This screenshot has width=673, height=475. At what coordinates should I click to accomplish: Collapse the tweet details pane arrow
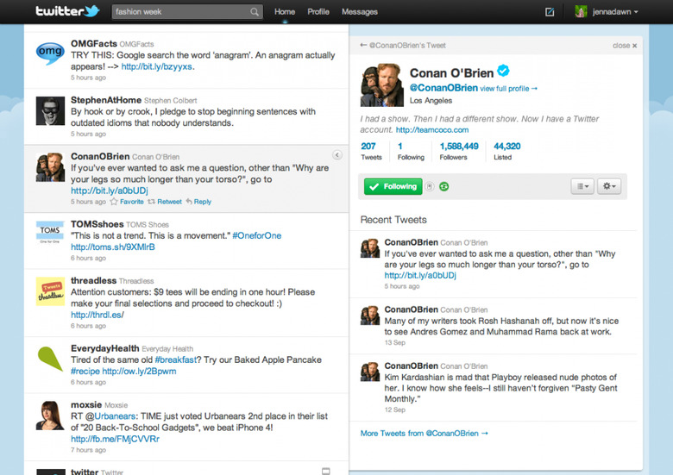(337, 155)
